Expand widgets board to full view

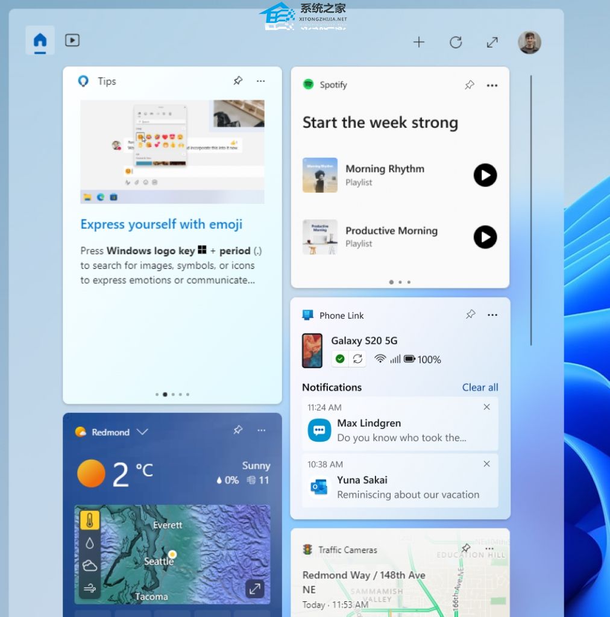tap(492, 42)
